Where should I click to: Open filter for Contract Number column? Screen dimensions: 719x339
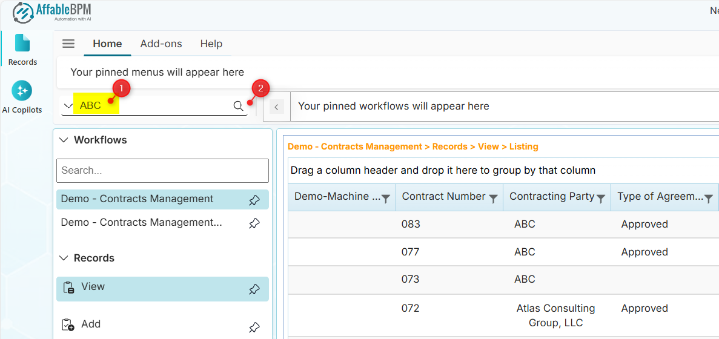[x=493, y=199]
